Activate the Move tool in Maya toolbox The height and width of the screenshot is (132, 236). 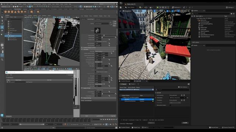pos(2,27)
